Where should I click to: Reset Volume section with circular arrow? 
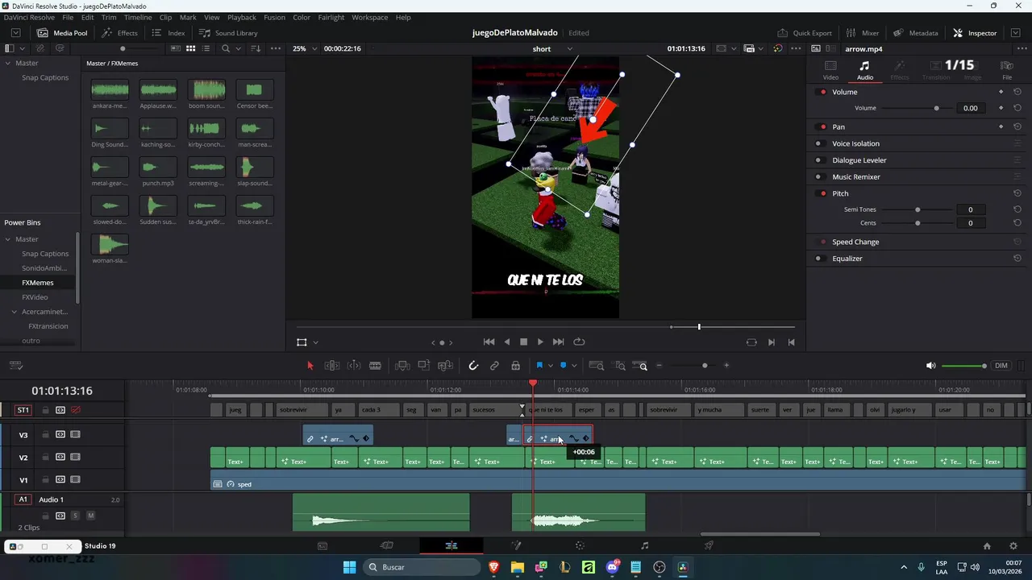[1017, 92]
